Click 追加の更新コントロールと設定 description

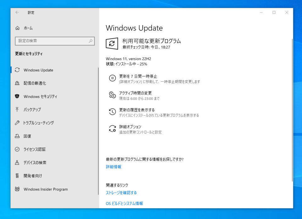click(x=140, y=132)
